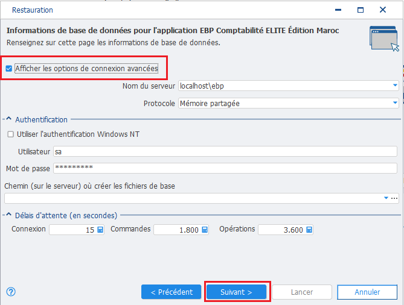This screenshot has height=305, width=404.
Task: Toggle Afficher les options de connexion avancées
Action: coord(9,69)
